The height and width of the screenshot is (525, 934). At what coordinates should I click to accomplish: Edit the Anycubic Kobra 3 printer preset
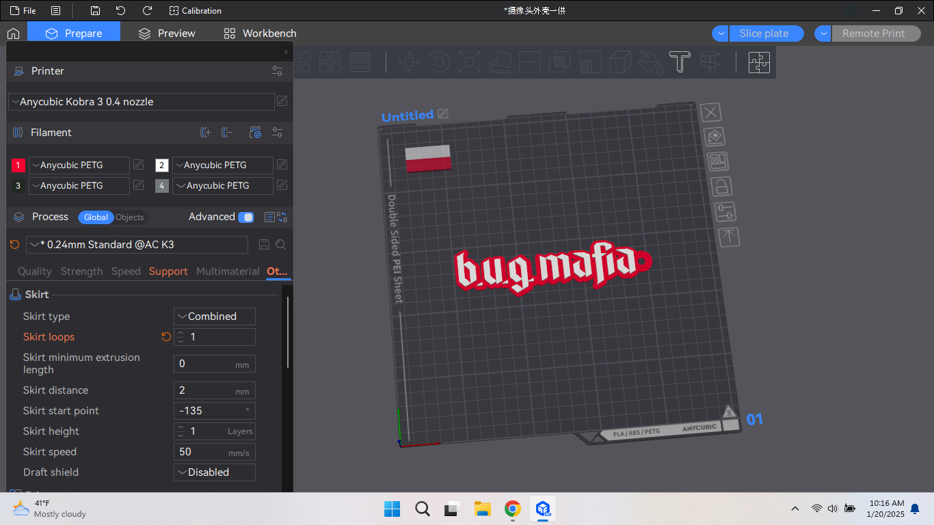(x=282, y=102)
